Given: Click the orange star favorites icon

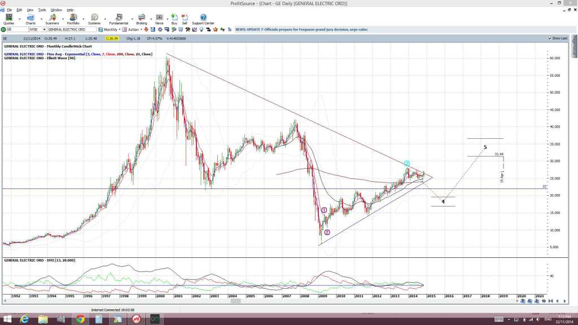Looking at the screenshot, I should click(215, 29).
